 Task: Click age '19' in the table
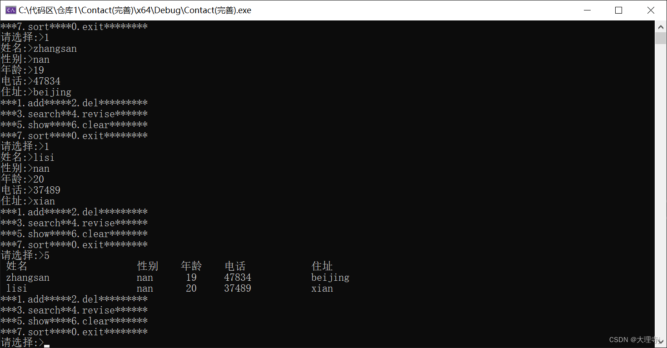pos(191,278)
